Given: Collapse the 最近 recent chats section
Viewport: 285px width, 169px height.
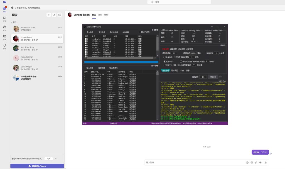Looking at the screenshot, I should (12, 22).
